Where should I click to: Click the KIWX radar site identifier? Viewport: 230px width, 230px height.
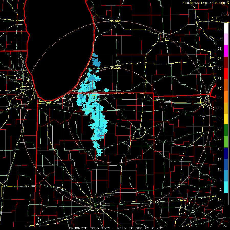[x=122, y=228]
